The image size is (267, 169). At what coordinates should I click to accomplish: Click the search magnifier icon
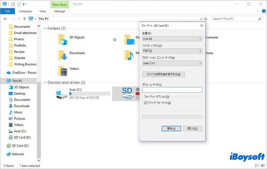(x=260, y=19)
